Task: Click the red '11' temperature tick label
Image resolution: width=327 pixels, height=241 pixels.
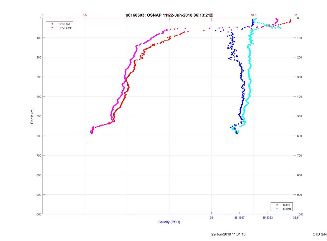Action: click(x=296, y=15)
